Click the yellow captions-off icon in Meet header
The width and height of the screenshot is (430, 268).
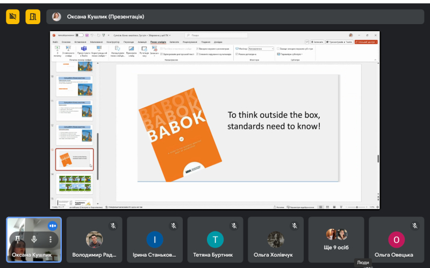[x=12, y=17]
